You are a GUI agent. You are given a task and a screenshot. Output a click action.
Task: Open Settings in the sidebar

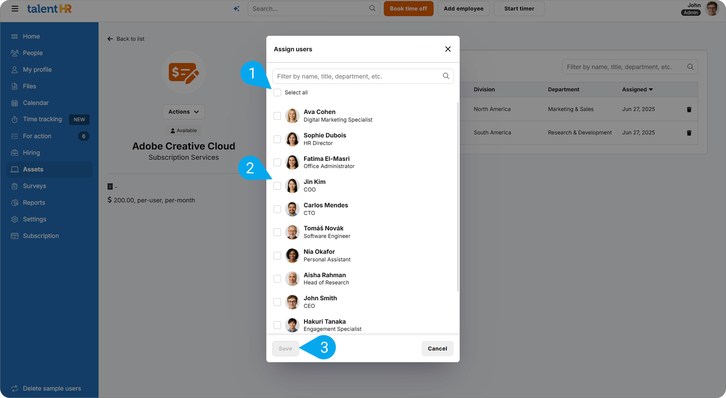pyautogui.click(x=50, y=219)
